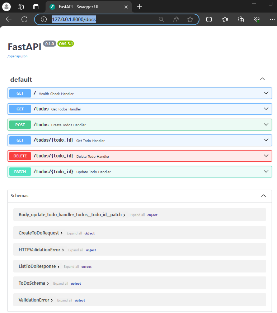The height and width of the screenshot is (313, 277).
Task: Click the DELETE method badge
Action: [x=20, y=156]
